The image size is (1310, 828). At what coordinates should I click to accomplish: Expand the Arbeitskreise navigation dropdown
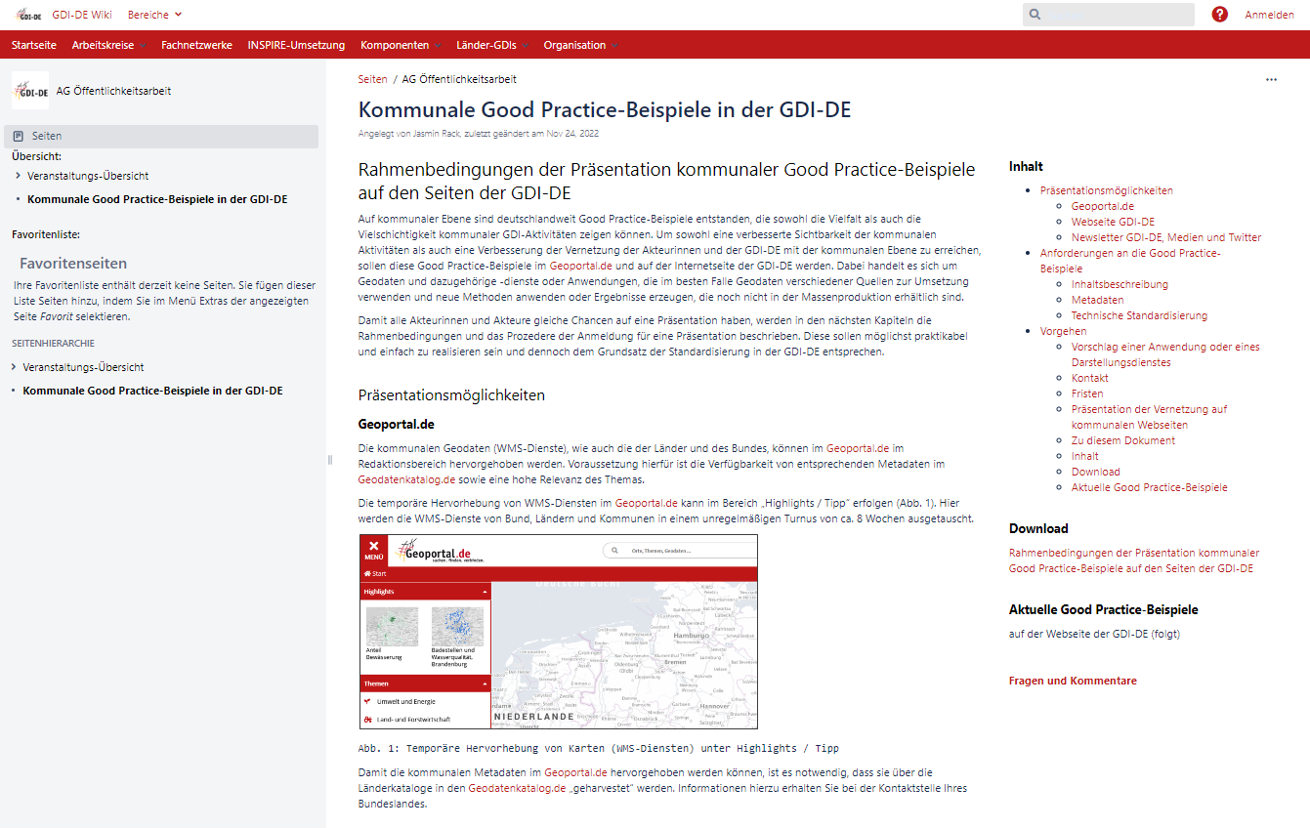click(x=108, y=45)
